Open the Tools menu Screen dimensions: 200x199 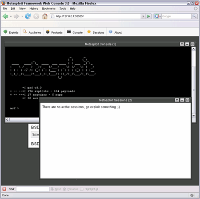point(63,8)
